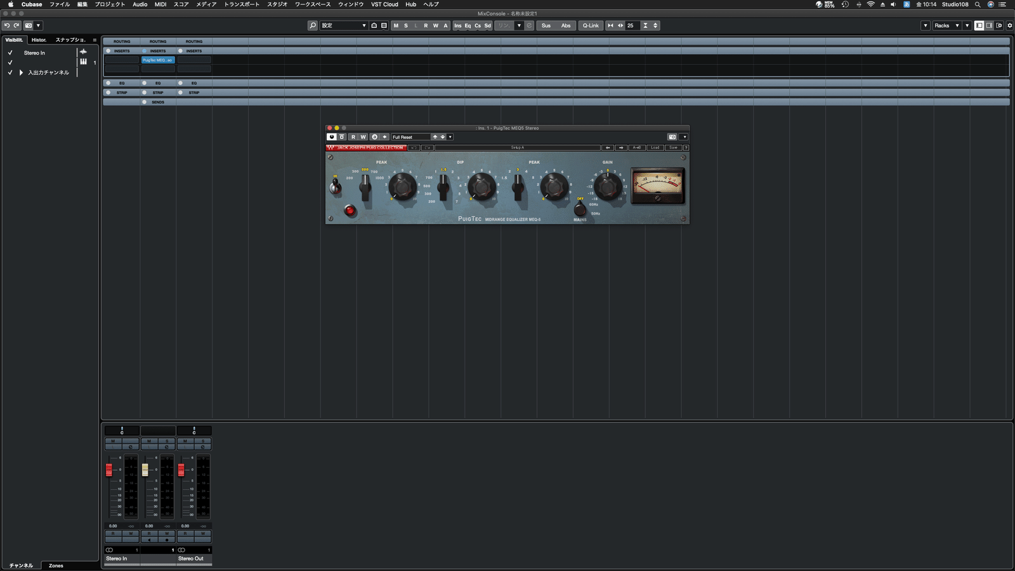Switch to the Histor. tab
1015x571 pixels.
coord(39,40)
